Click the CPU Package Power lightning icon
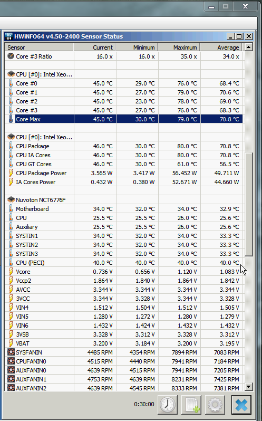262x421 pixels. 11,173
